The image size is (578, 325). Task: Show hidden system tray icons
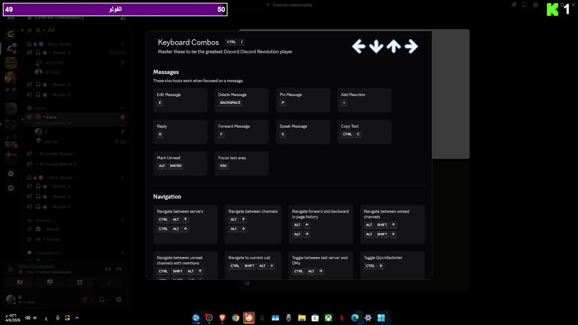pyautogui.click(x=77, y=318)
